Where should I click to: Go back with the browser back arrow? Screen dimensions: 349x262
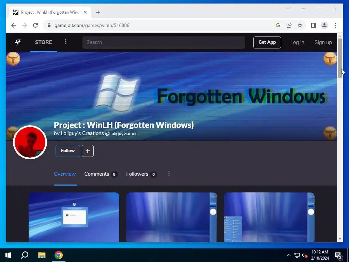14,25
